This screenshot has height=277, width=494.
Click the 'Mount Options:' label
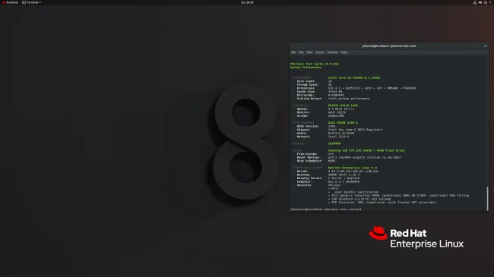(309, 157)
